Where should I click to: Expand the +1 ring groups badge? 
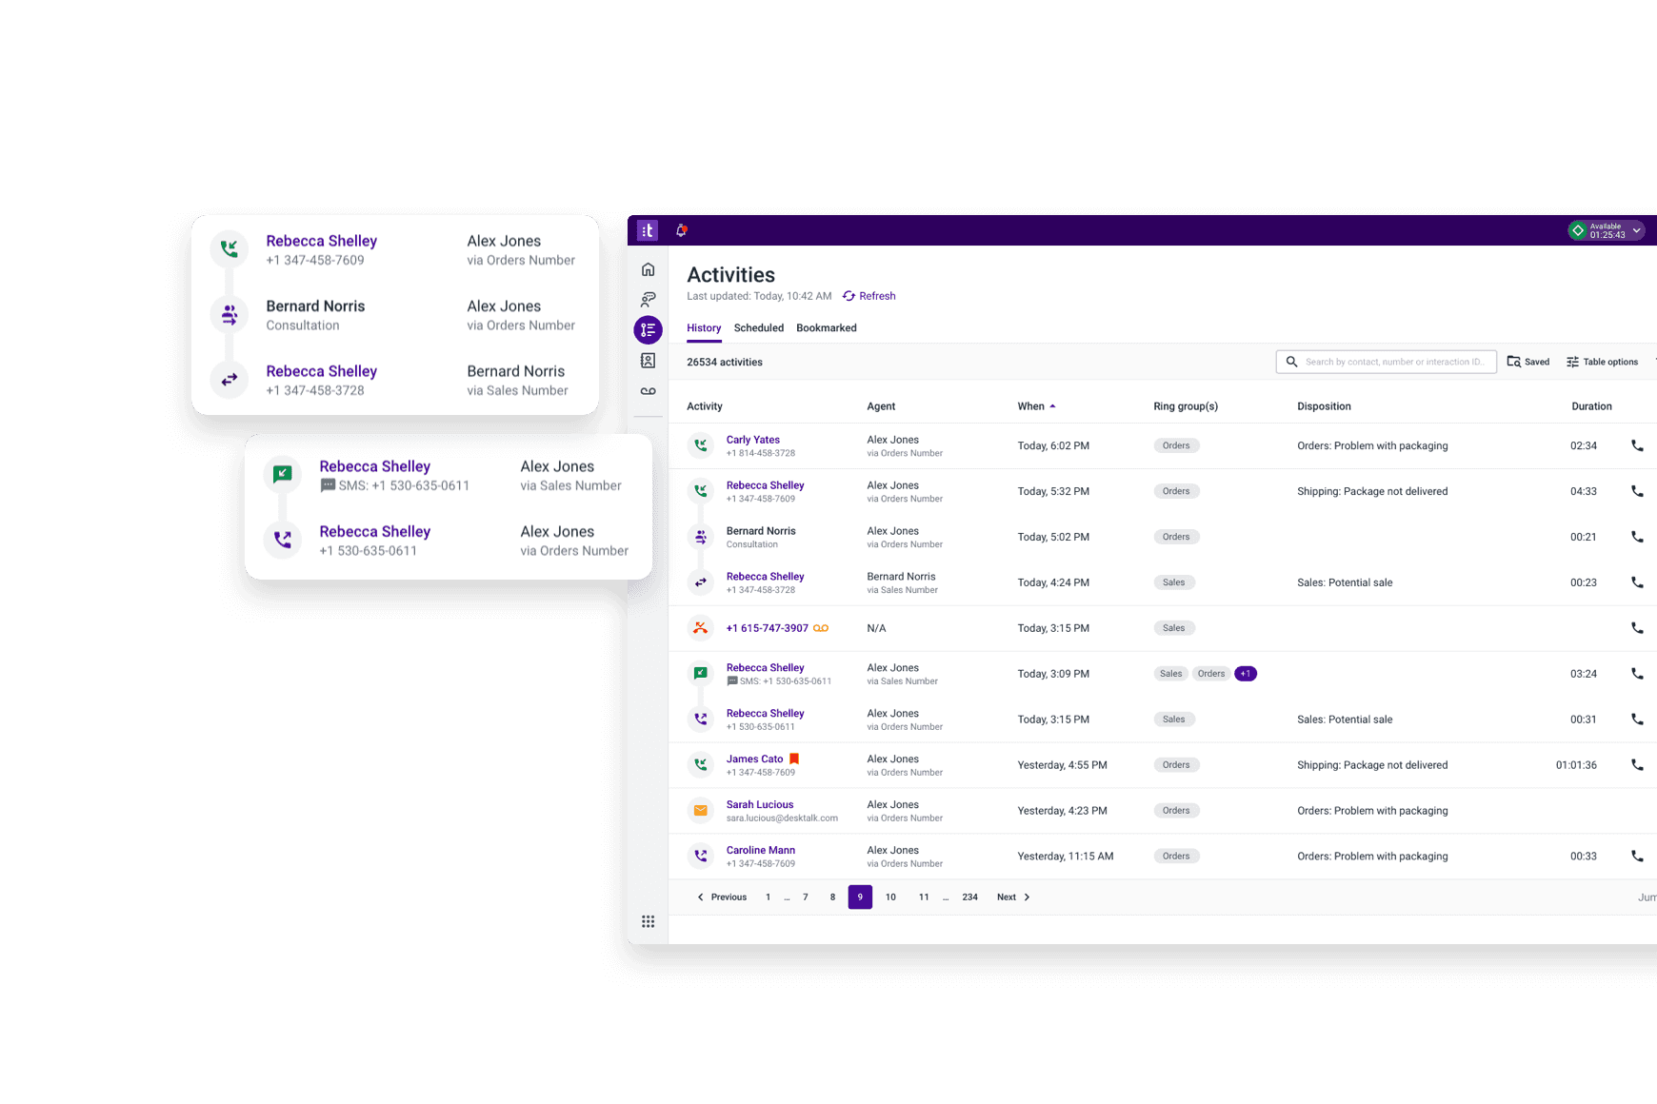1246,673
